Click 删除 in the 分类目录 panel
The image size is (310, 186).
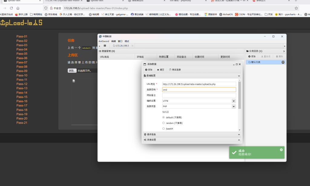pos(279,56)
